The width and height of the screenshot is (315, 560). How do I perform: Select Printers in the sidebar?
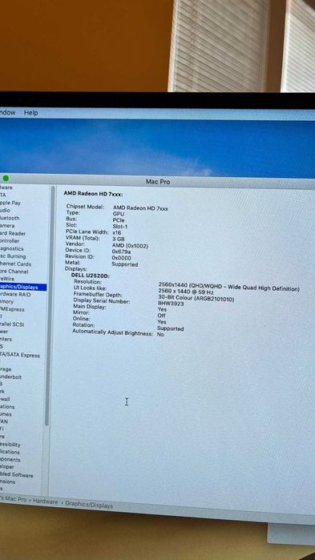coord(6,340)
